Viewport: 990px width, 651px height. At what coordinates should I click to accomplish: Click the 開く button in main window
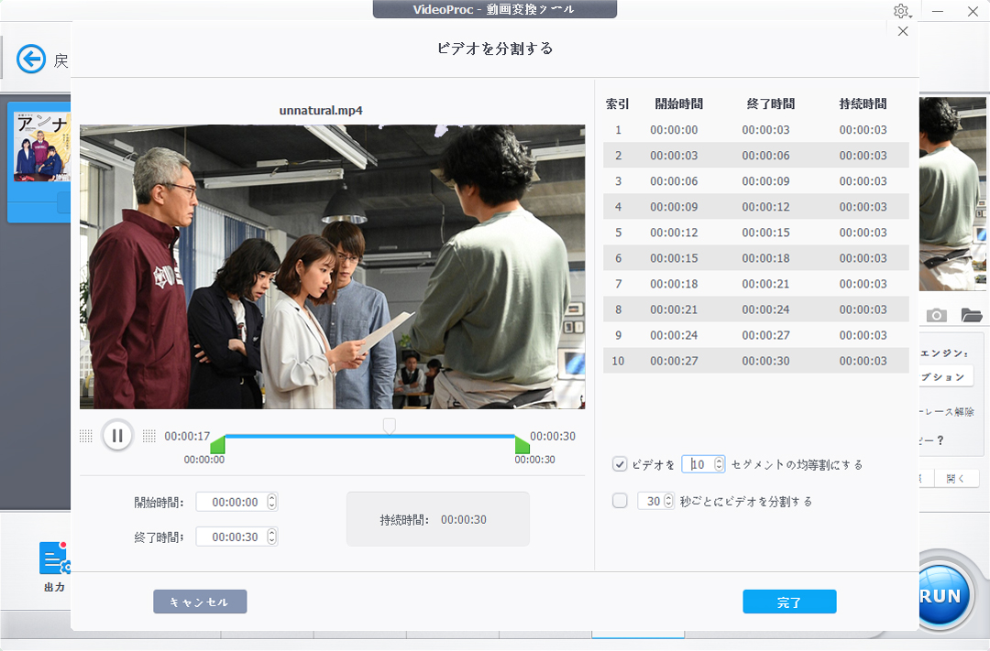pyautogui.click(x=956, y=479)
